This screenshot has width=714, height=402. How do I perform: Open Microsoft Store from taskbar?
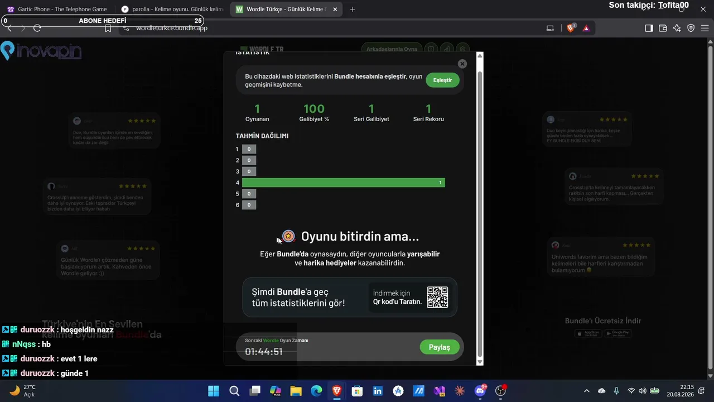357,391
